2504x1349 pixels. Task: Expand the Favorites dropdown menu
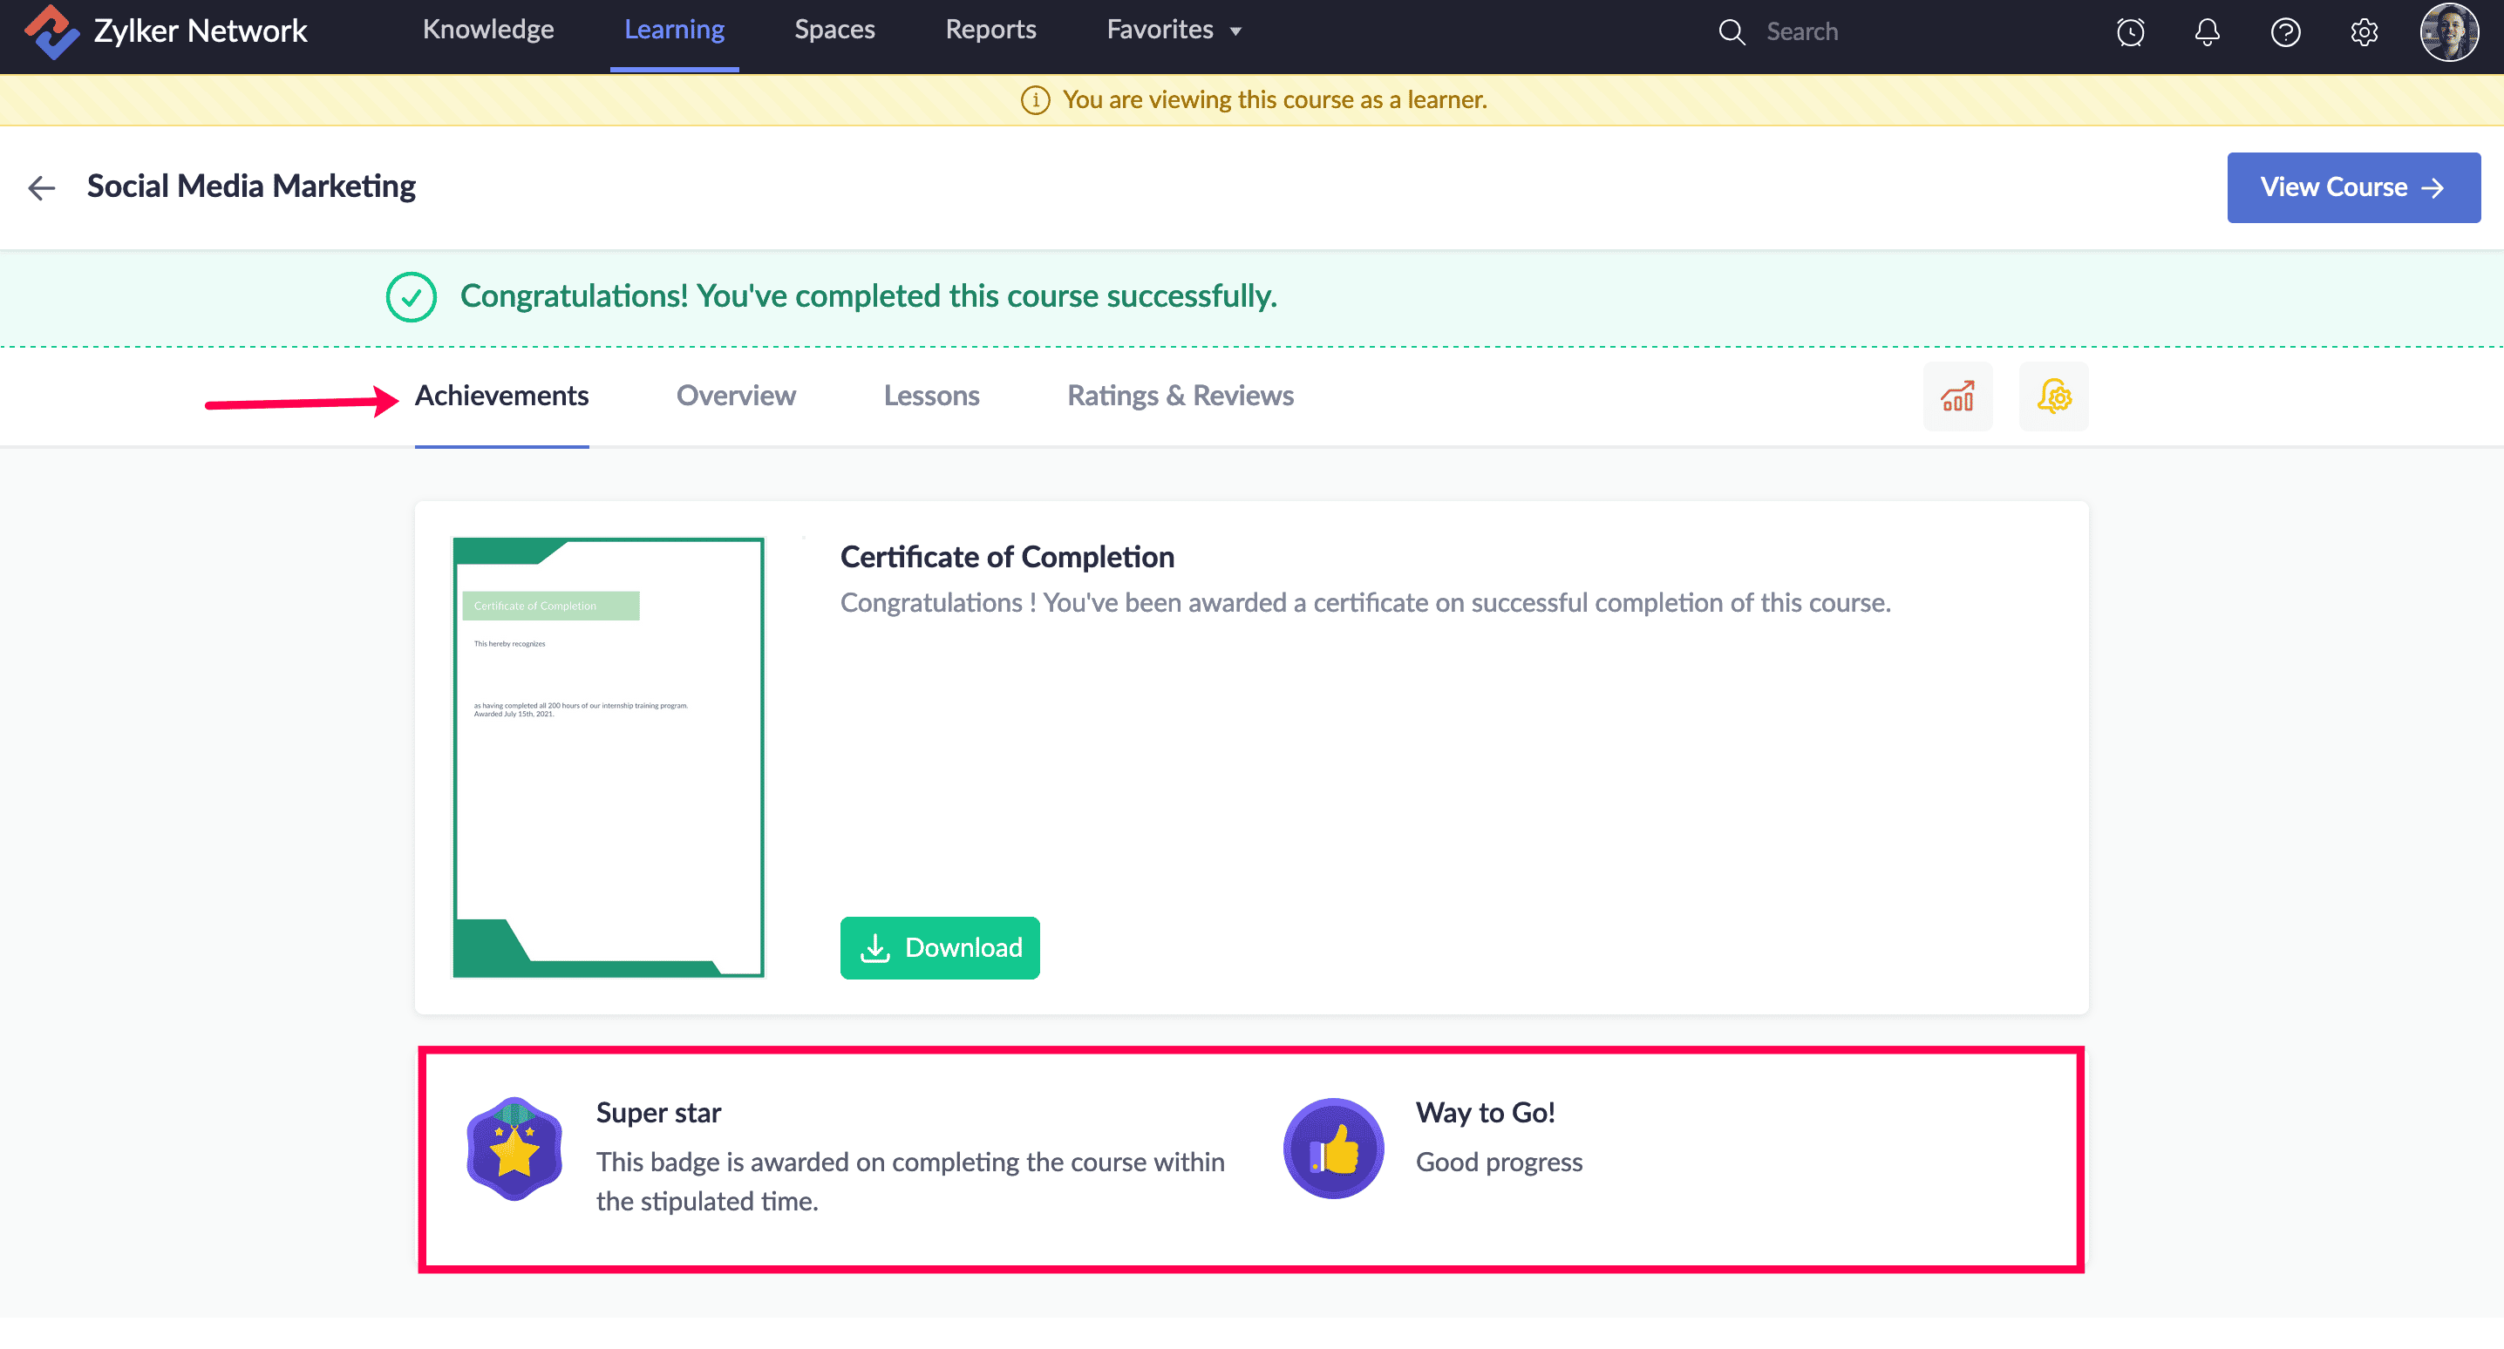click(1174, 31)
